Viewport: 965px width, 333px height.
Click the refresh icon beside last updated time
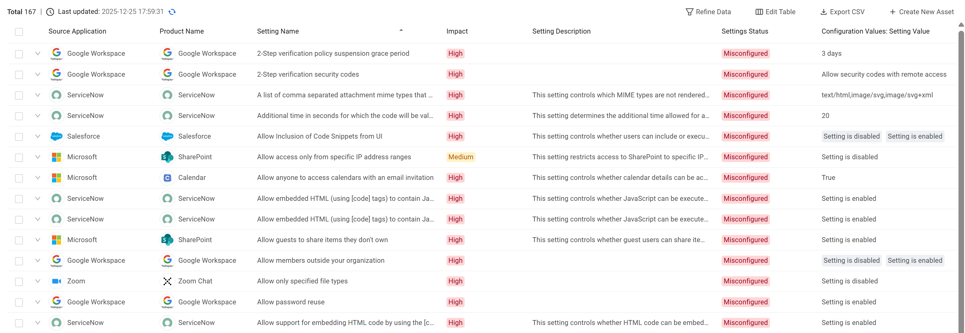point(172,12)
